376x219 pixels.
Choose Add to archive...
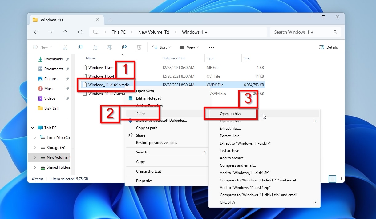[x=233, y=158]
